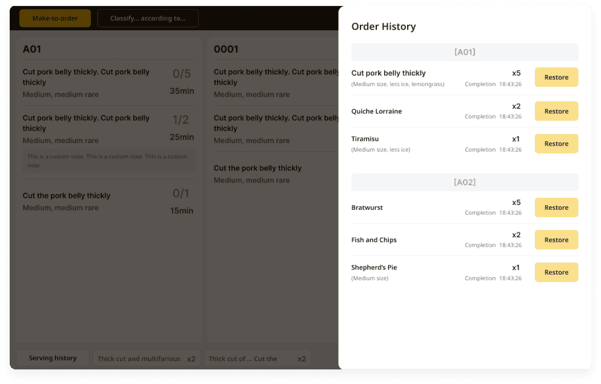Click the 25min timer in A01
This screenshot has width=601, height=384.
tap(182, 137)
